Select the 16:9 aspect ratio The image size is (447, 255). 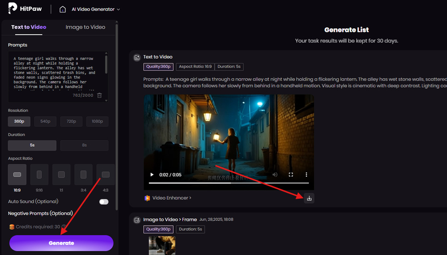(17, 175)
